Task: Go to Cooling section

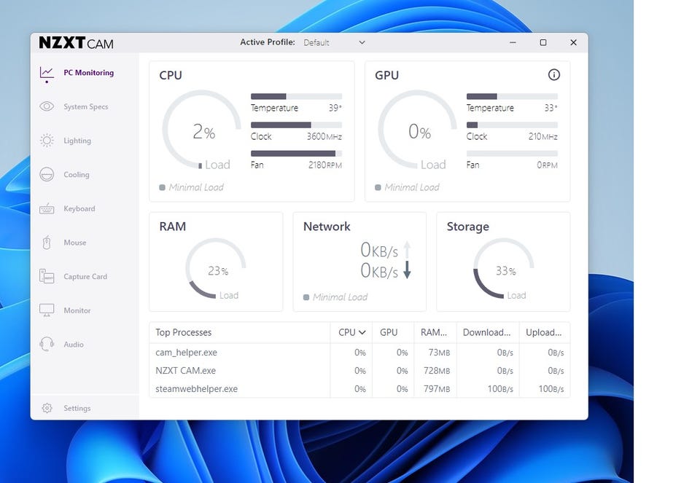Action: click(77, 174)
